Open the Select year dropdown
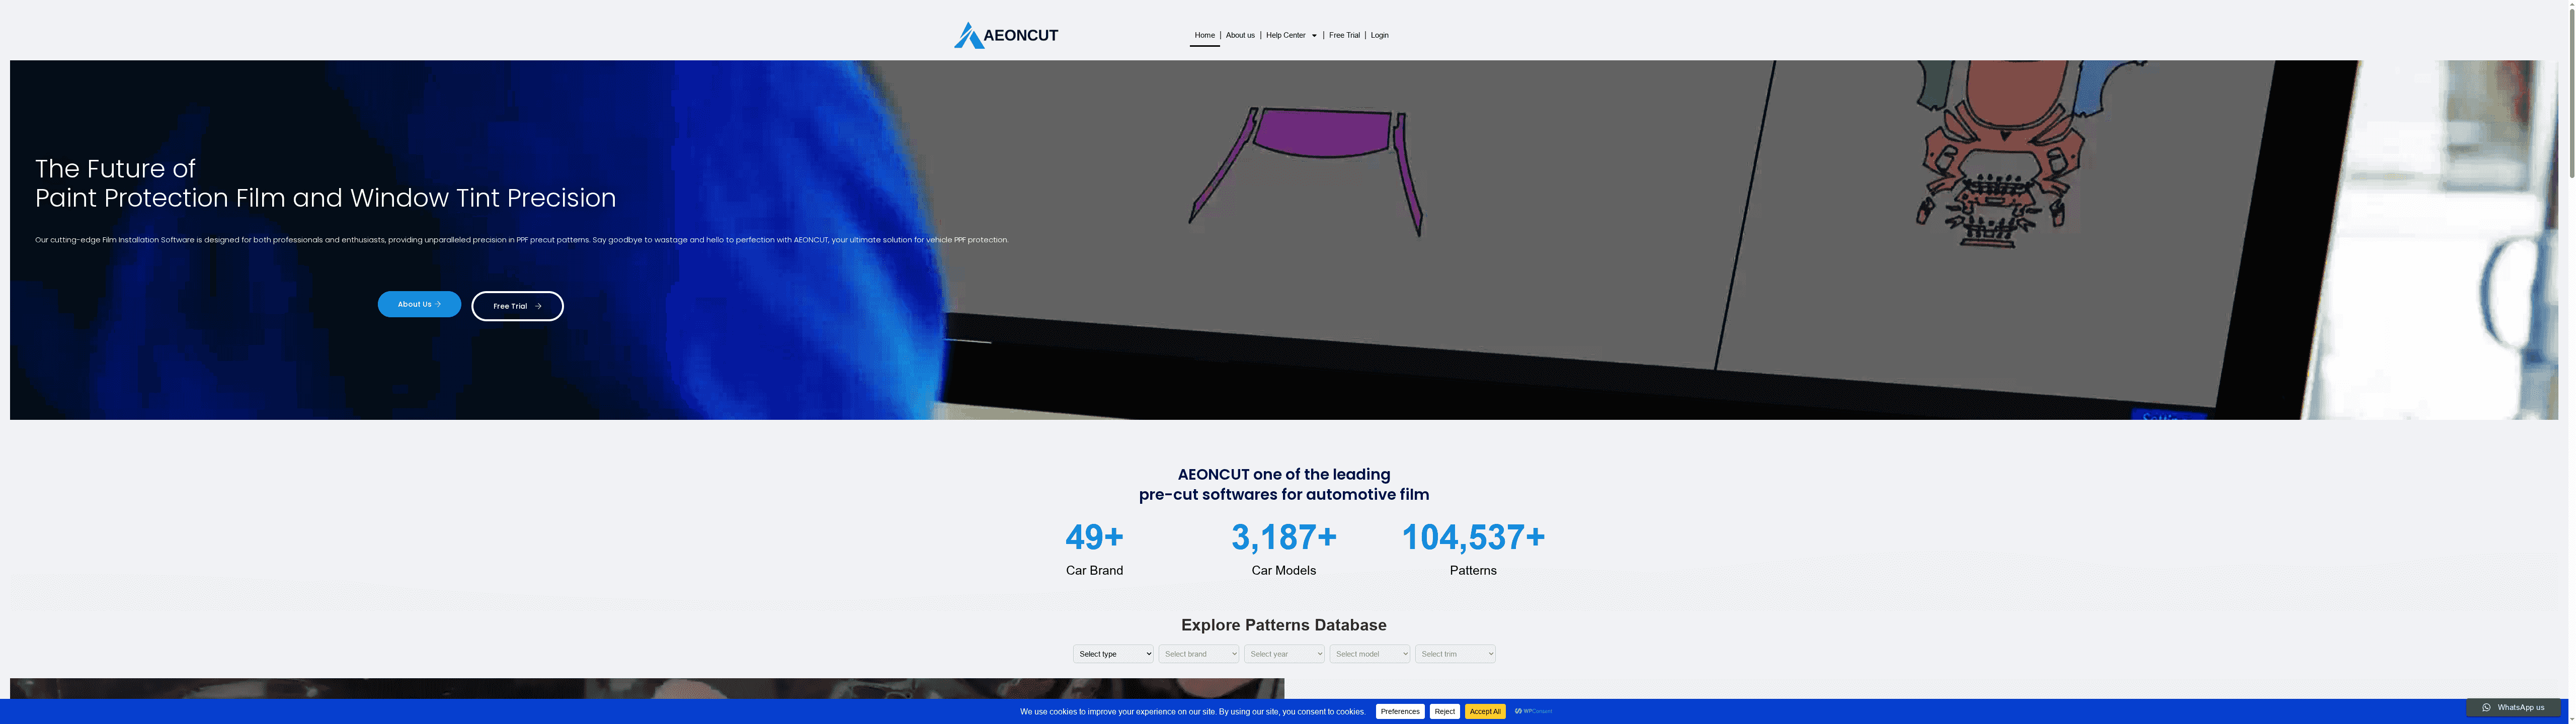Viewport: 2576px width, 724px height. pyautogui.click(x=1284, y=654)
